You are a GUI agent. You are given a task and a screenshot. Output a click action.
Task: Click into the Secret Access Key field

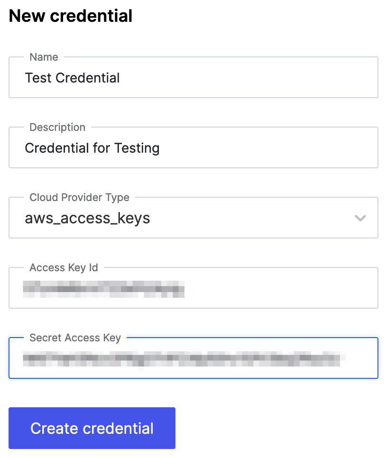(x=193, y=358)
